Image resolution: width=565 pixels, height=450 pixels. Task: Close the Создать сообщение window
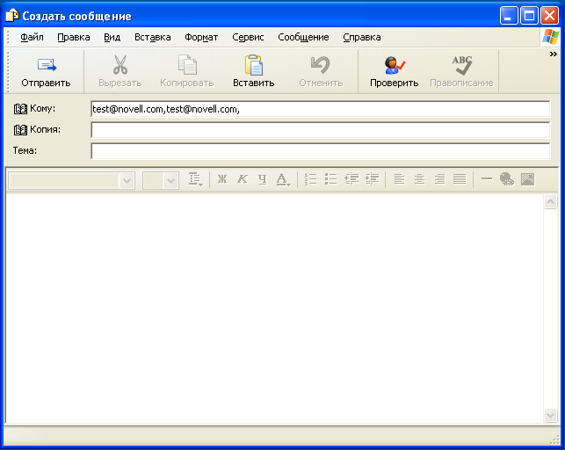click(550, 16)
